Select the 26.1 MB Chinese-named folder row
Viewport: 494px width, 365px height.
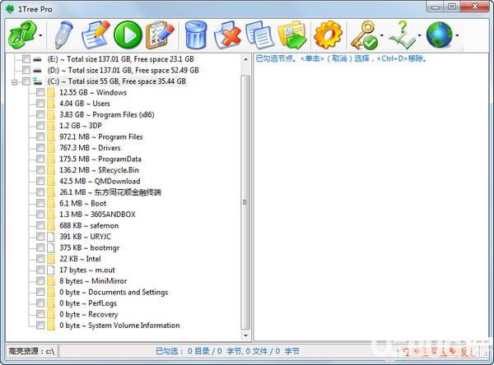(110, 192)
